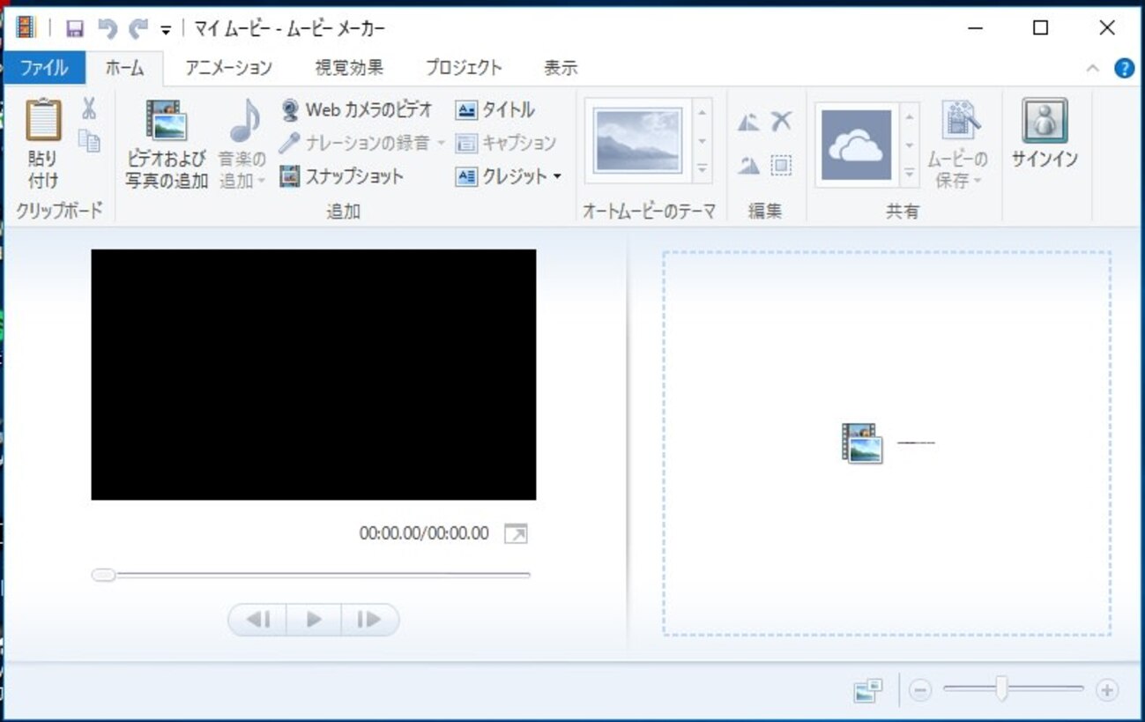Select the AutoMovie theme thumbnail

click(x=639, y=140)
